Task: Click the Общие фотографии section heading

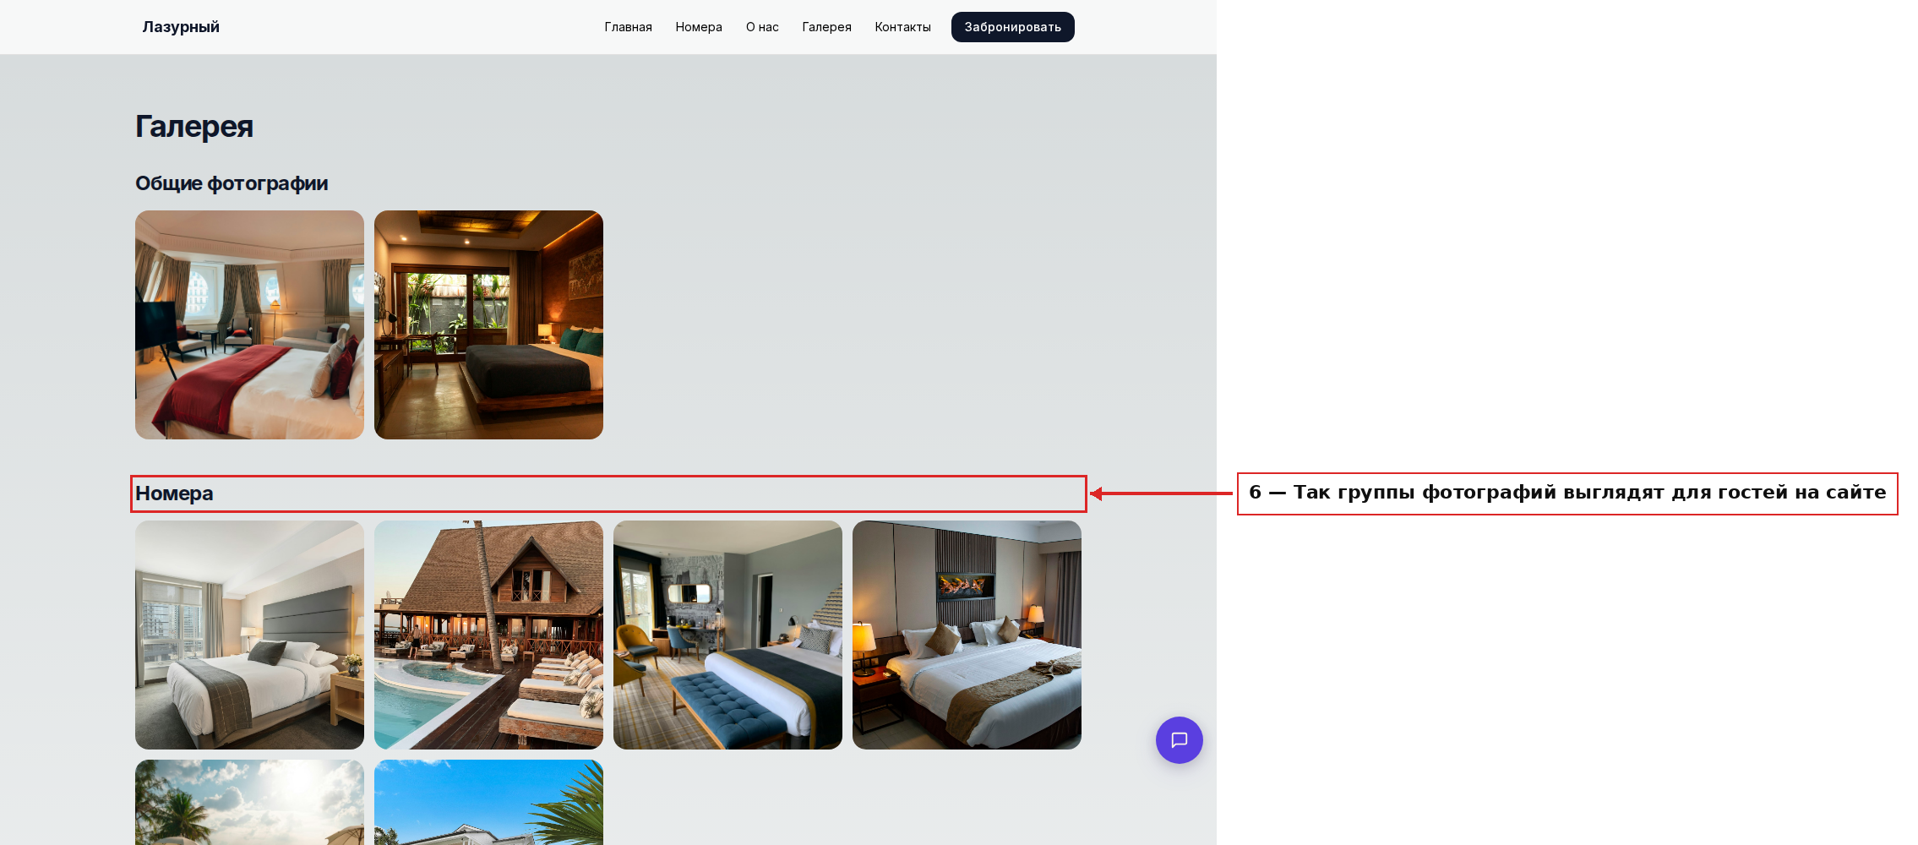Action: pyautogui.click(x=232, y=183)
